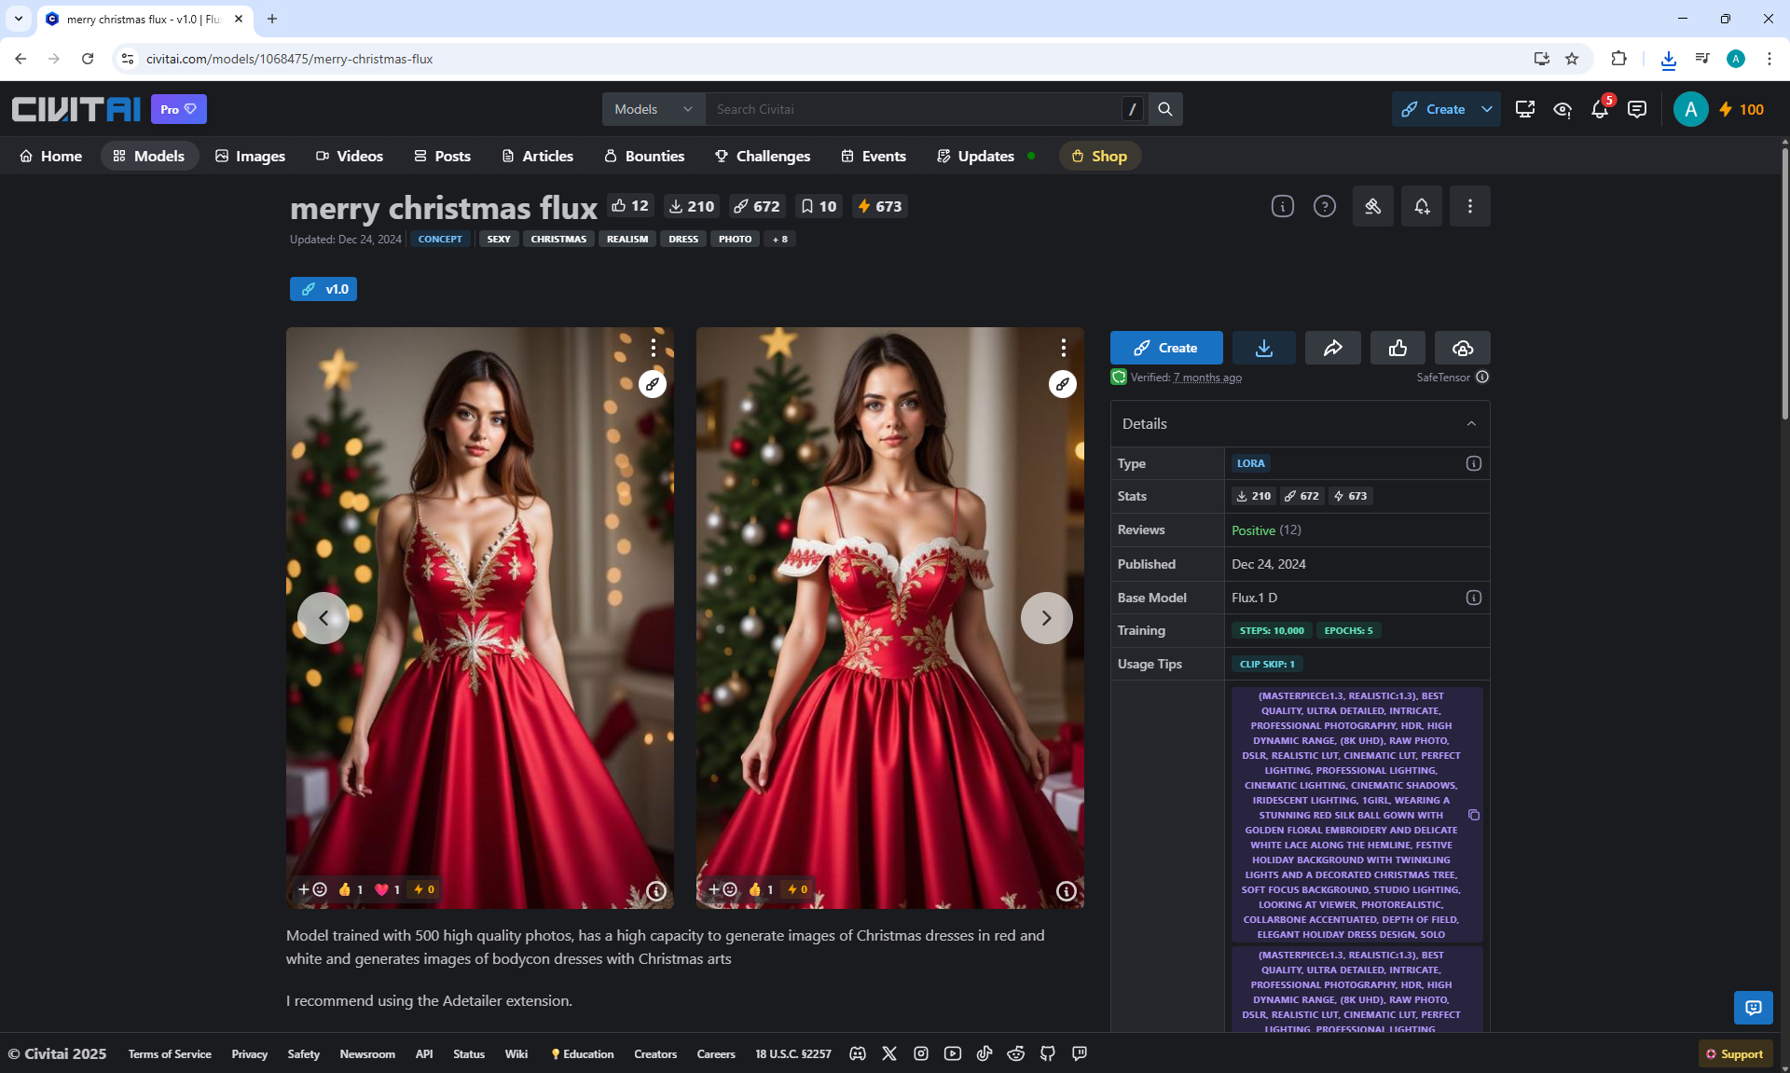The height and width of the screenshot is (1073, 1790).
Task: Collapse the Details panel
Action: tap(1471, 423)
